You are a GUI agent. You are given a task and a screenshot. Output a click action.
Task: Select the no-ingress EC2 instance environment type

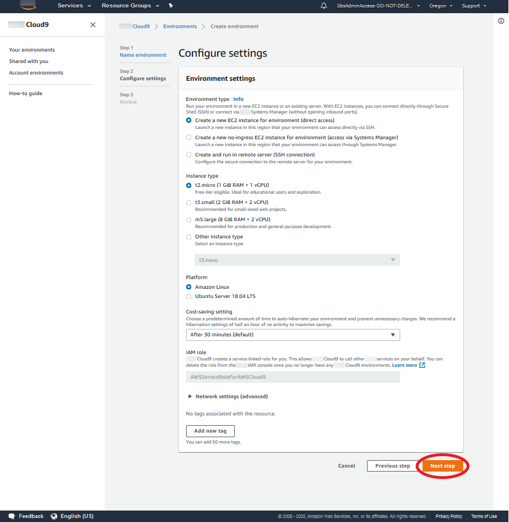(189, 138)
